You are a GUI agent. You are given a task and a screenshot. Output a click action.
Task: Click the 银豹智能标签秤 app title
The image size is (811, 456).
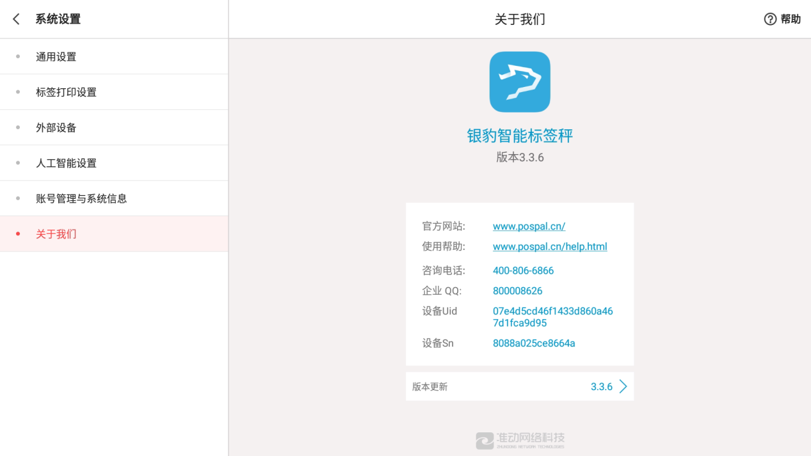click(520, 136)
